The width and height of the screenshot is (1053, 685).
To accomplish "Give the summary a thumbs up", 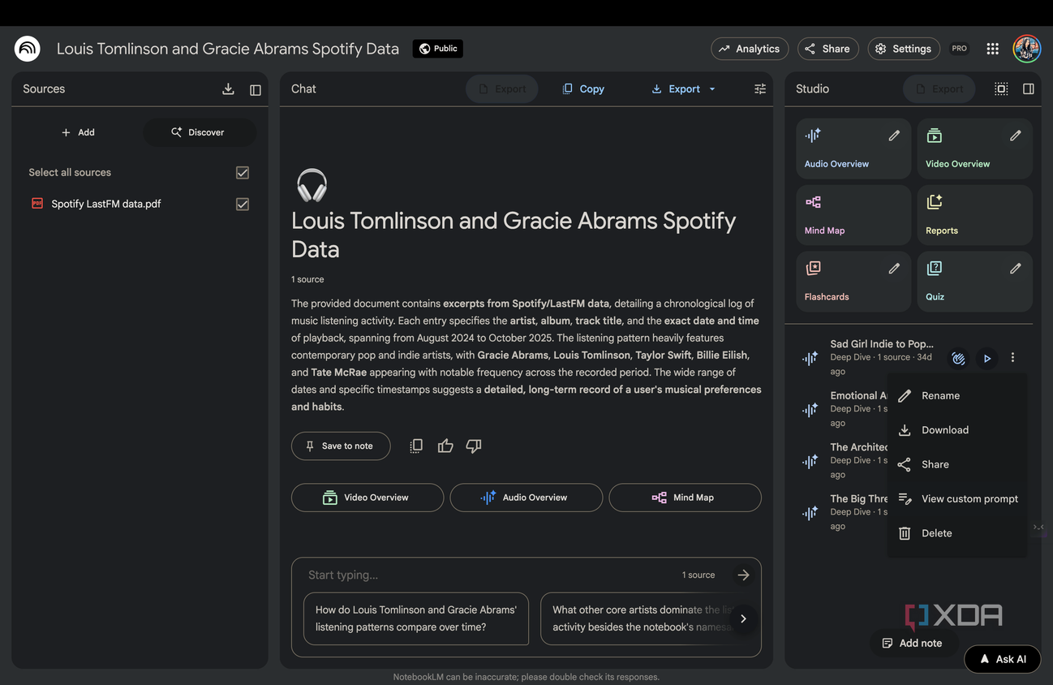I will (x=445, y=446).
